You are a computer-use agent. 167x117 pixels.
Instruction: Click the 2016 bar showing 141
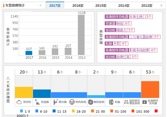(x=42, y=53)
